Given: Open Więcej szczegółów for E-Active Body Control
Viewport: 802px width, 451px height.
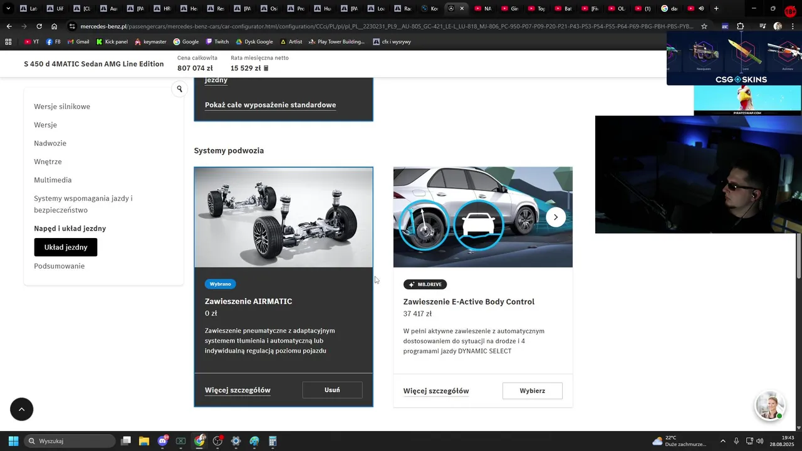Looking at the screenshot, I should click(436, 391).
